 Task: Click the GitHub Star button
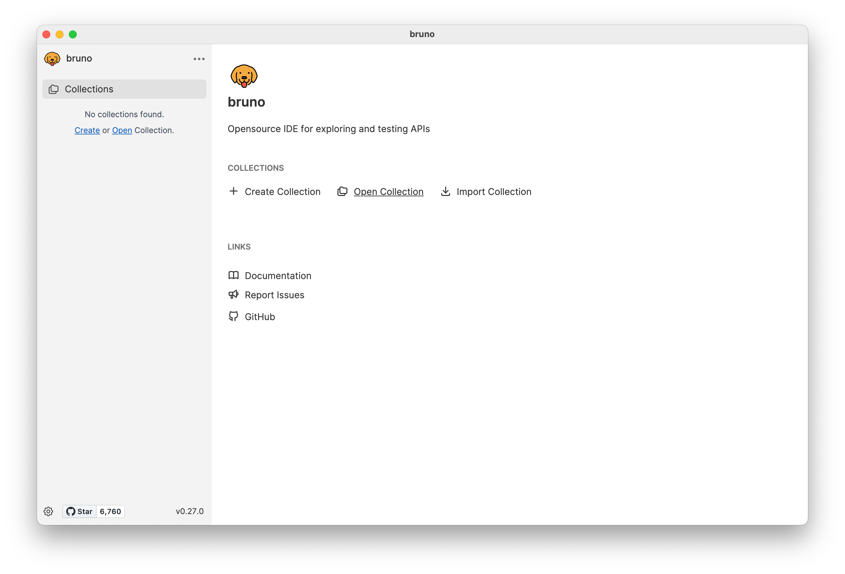click(x=79, y=511)
